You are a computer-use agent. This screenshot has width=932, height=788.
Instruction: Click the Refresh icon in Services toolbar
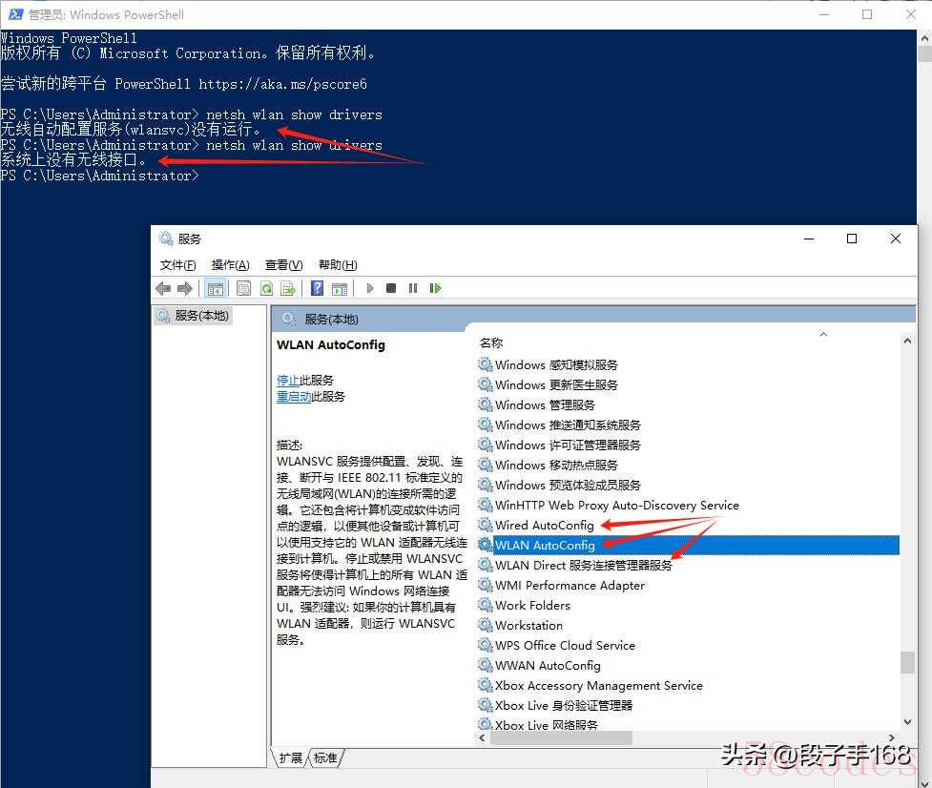[x=266, y=288]
